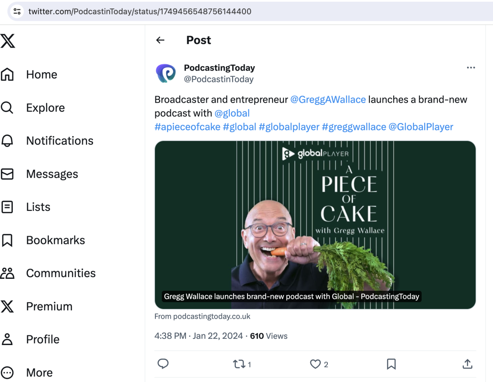Click the @GreggAWallace mention link
This screenshot has height=382, width=493.
click(x=328, y=100)
